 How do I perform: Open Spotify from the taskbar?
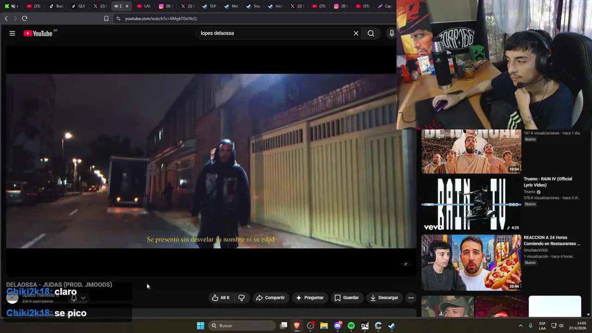[x=351, y=326]
